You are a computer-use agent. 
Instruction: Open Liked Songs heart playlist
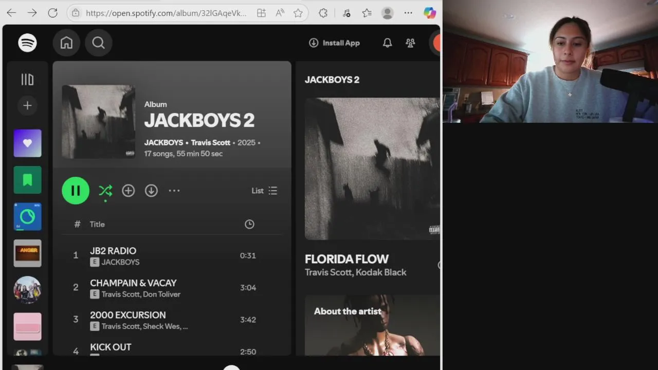tap(27, 143)
